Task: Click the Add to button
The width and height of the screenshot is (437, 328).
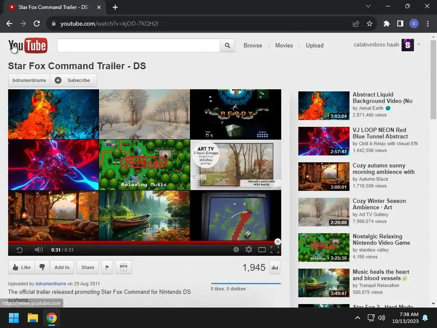Action: click(x=62, y=267)
